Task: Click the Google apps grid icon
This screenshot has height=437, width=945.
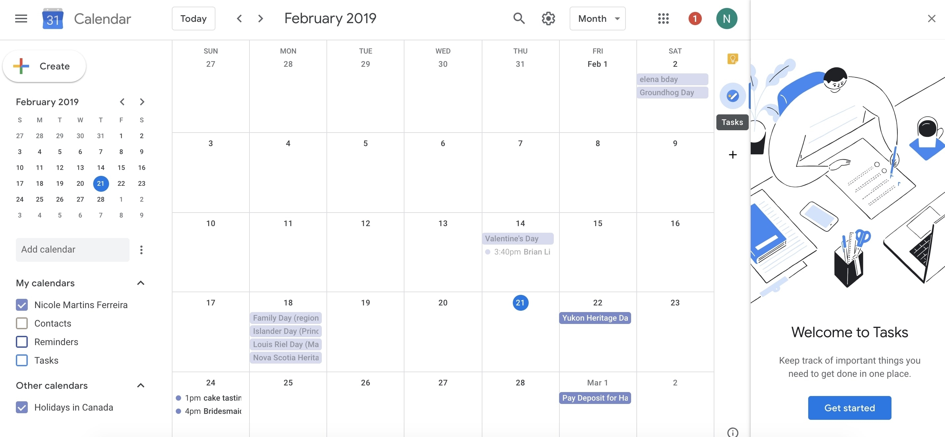Action: [x=663, y=18]
